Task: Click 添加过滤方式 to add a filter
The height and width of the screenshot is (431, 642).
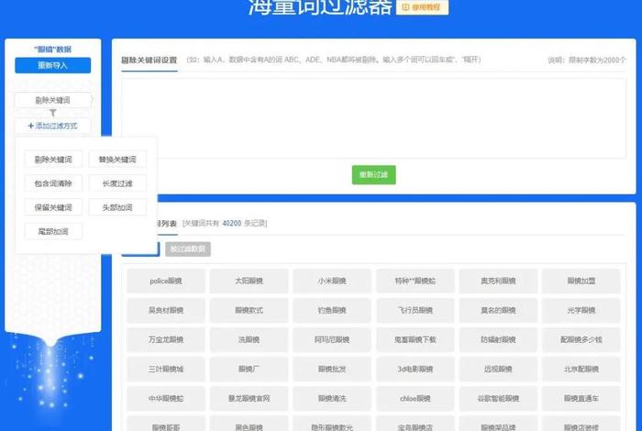Action: point(53,126)
